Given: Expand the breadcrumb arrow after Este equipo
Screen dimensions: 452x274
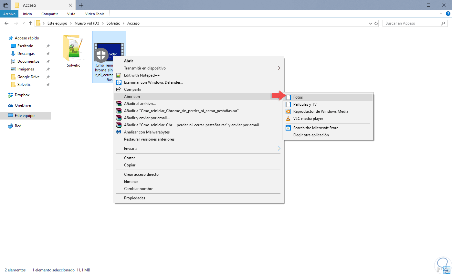Looking at the screenshot, I should click(71, 23).
